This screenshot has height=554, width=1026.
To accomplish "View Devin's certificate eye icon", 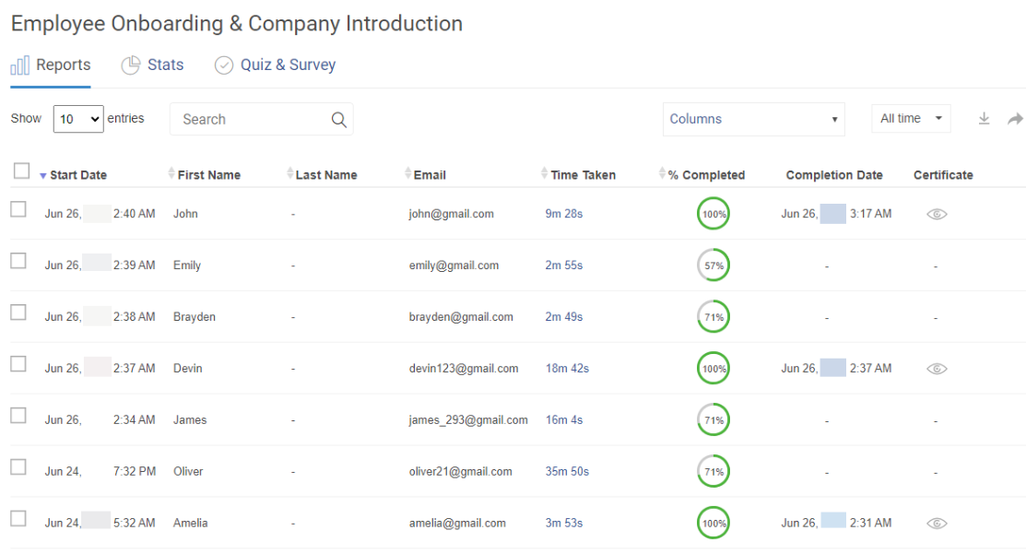I will tap(937, 368).
